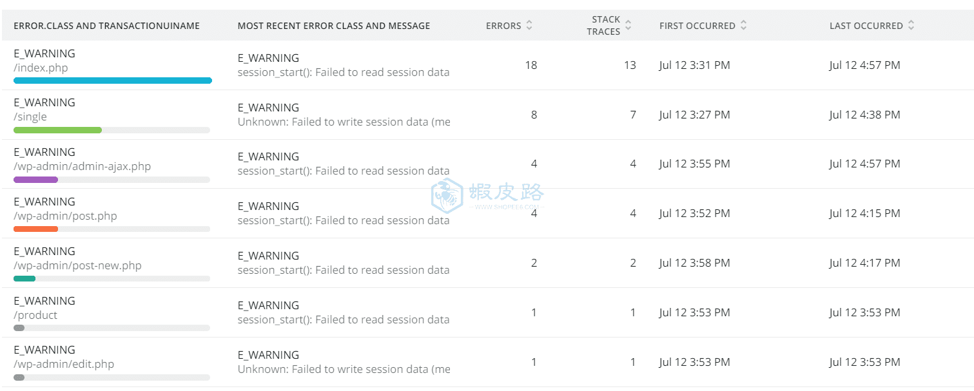
Task: Click the Errors column header label
Action: pos(503,26)
